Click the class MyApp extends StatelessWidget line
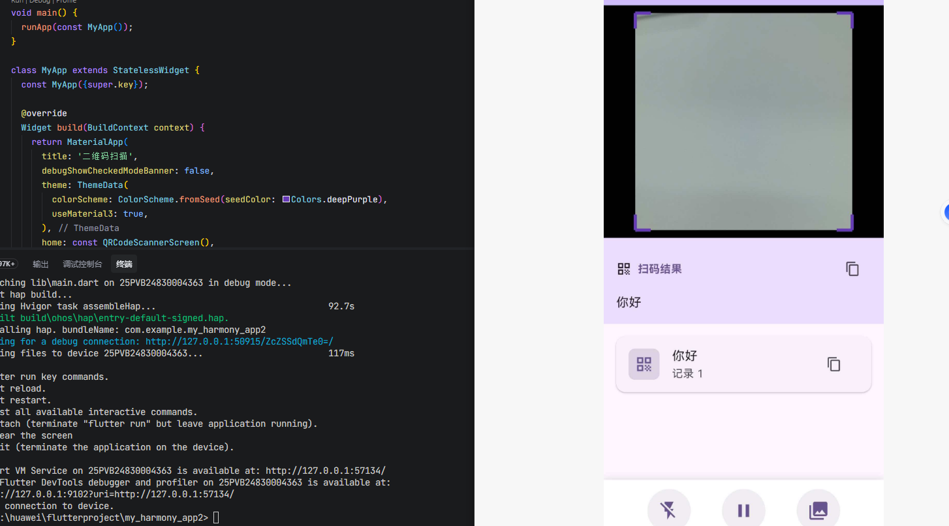 (x=105, y=70)
